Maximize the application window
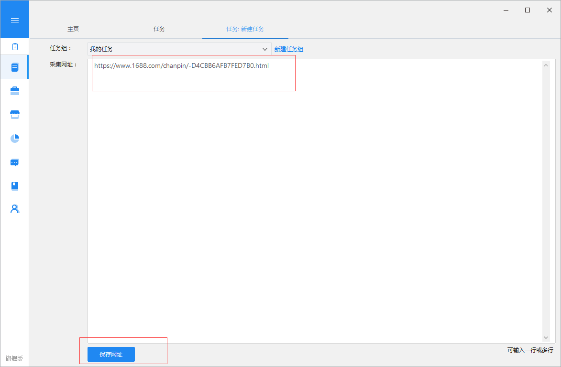The image size is (561, 367). coord(528,10)
